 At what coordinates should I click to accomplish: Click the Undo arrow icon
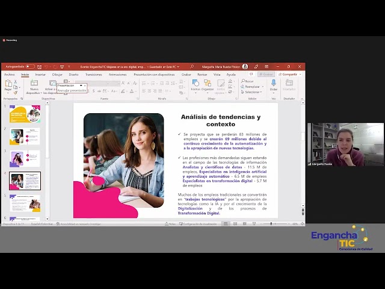coord(46,67)
